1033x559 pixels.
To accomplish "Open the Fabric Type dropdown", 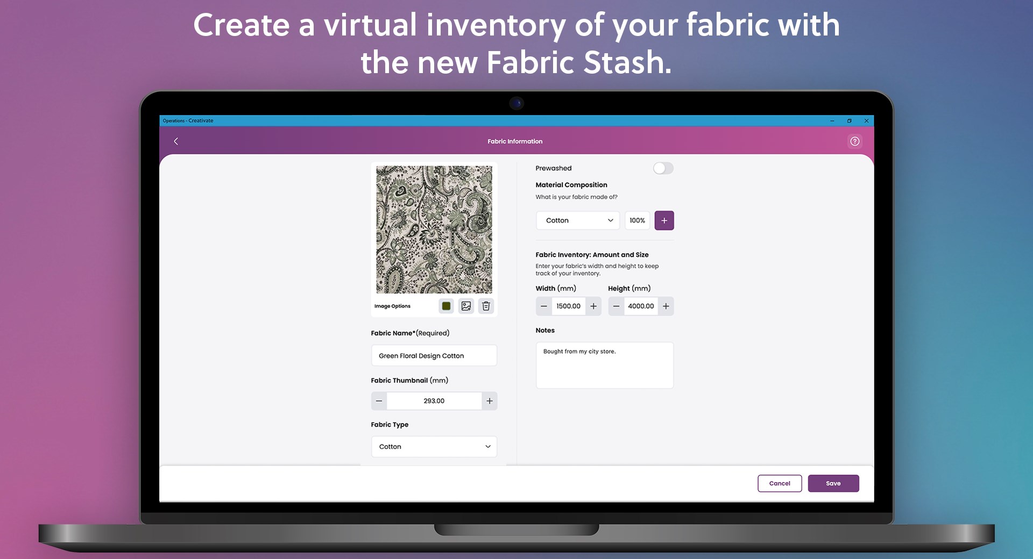I will (x=434, y=446).
